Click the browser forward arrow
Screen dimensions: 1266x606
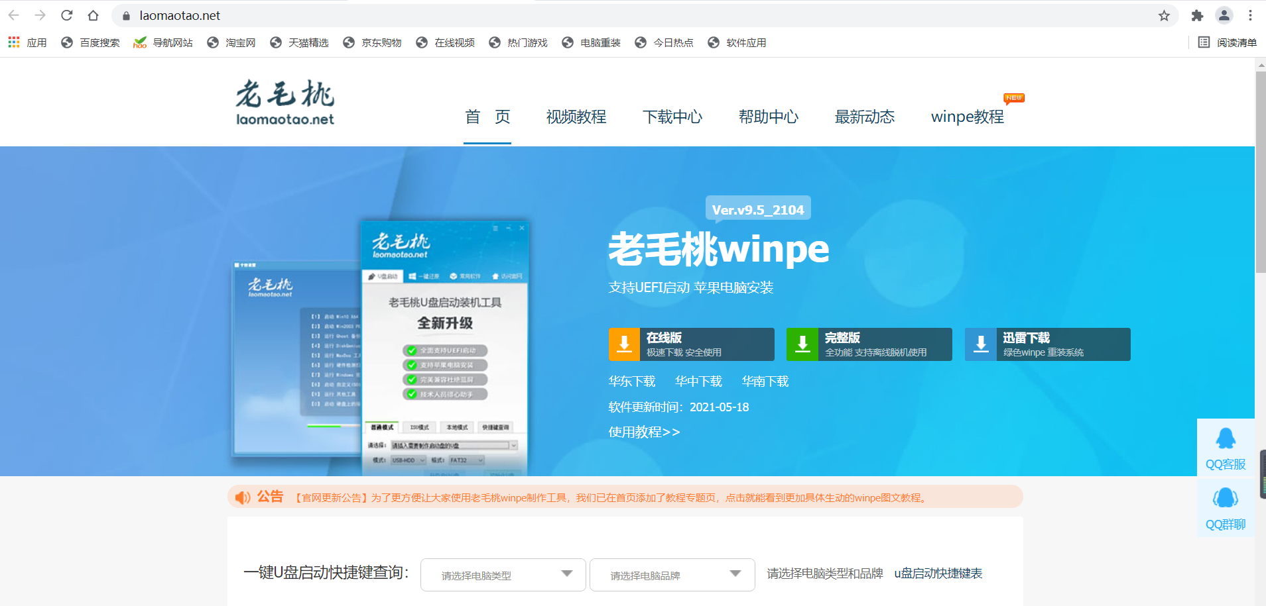[x=40, y=15]
